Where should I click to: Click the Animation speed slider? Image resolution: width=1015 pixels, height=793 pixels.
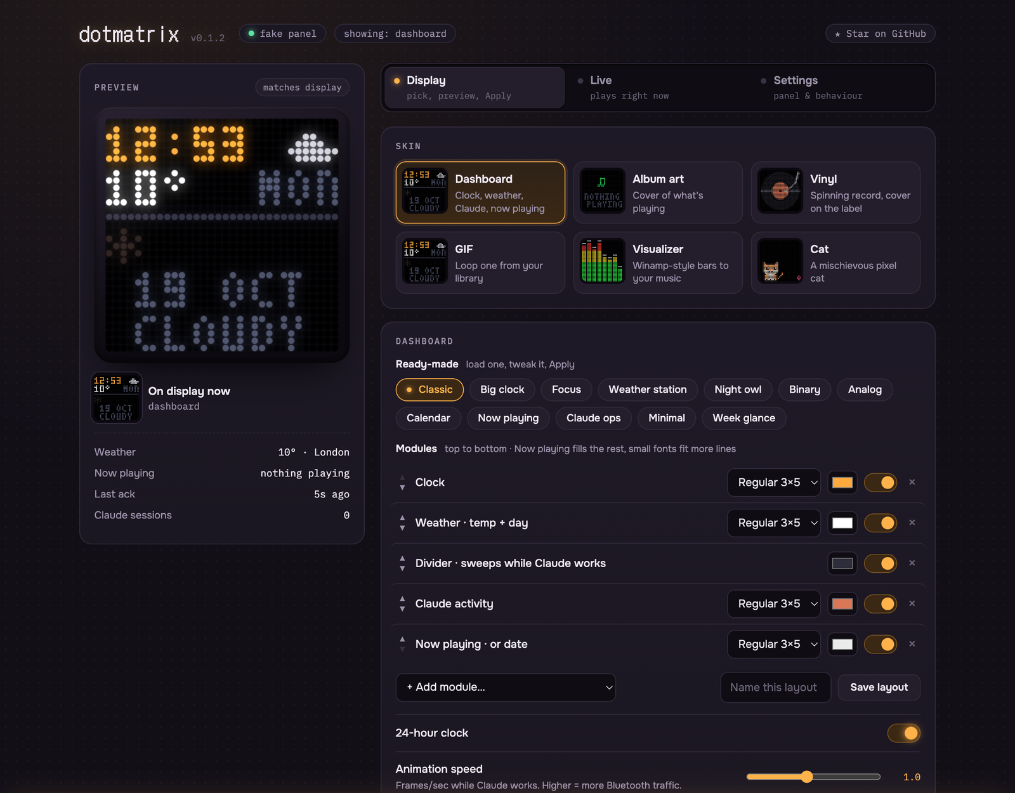click(813, 777)
